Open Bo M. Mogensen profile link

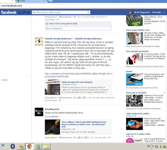pyautogui.click(x=142, y=12)
